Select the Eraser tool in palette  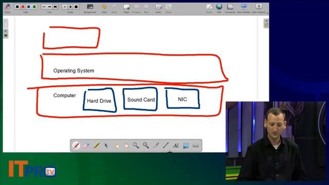click(86, 145)
